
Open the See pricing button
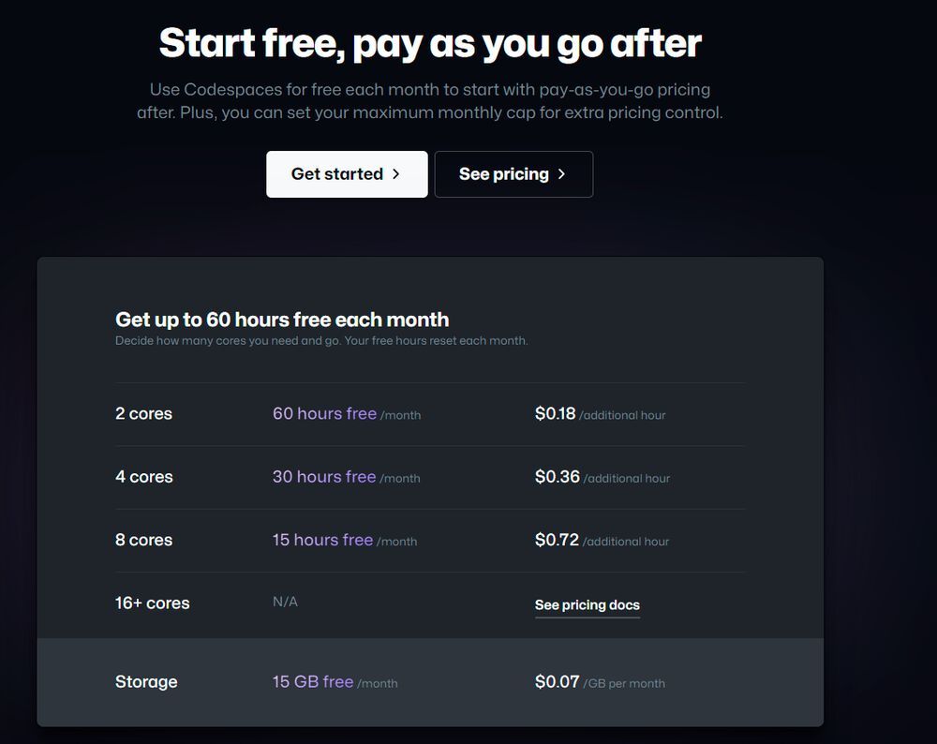(513, 174)
